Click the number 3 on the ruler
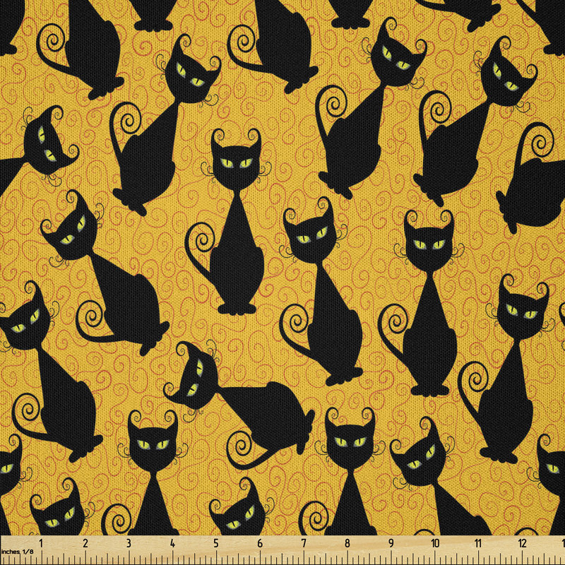This screenshot has height=565, width=565. 129,543
